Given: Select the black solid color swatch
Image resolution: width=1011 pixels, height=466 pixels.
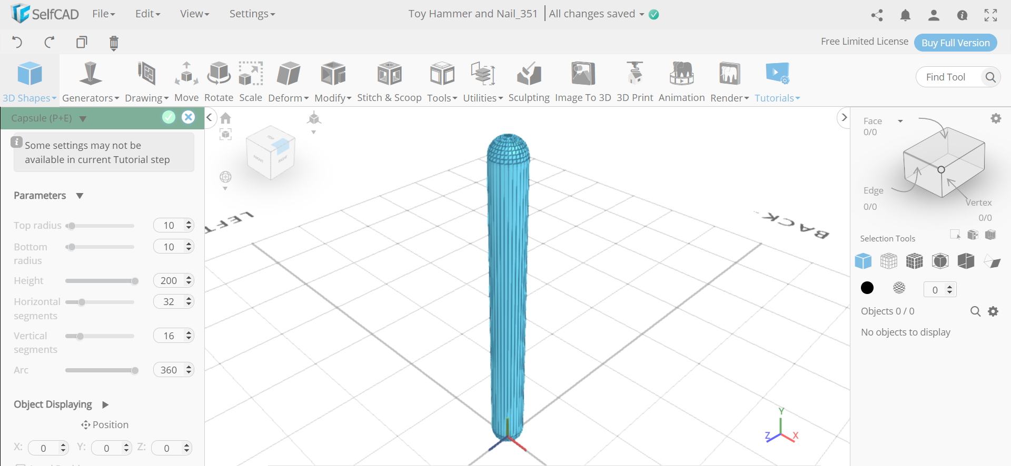Looking at the screenshot, I should tap(867, 288).
